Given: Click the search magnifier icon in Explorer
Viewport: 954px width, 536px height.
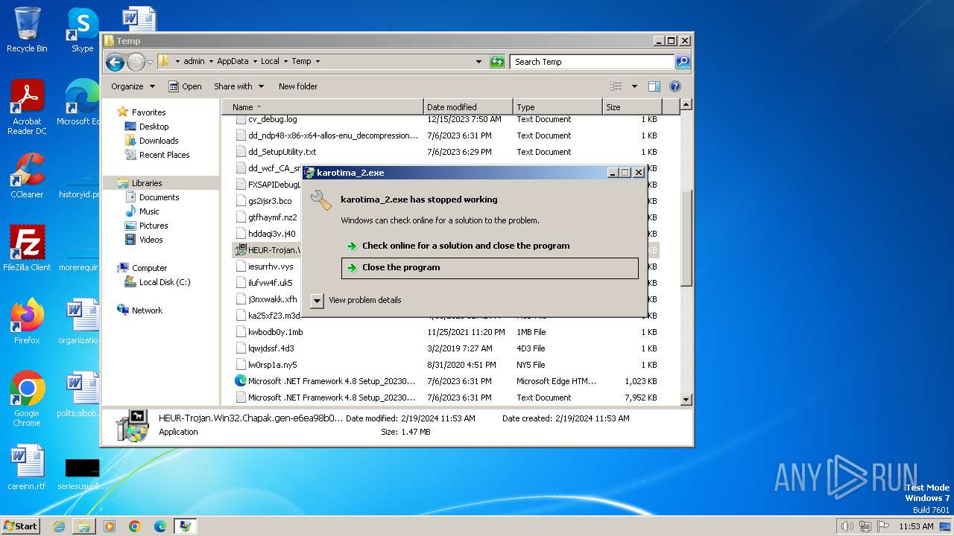Looking at the screenshot, I should (x=682, y=62).
